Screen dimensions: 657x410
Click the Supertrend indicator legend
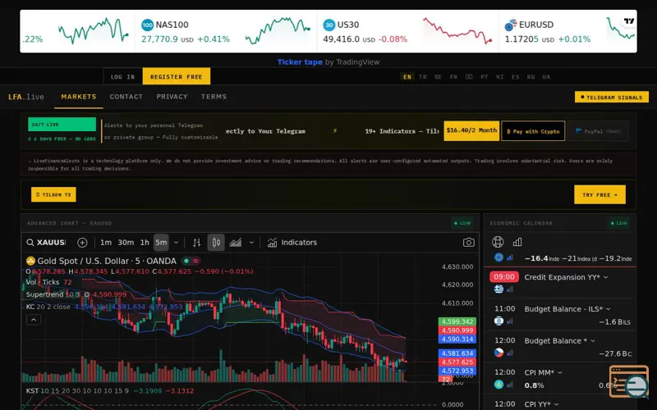click(76, 294)
